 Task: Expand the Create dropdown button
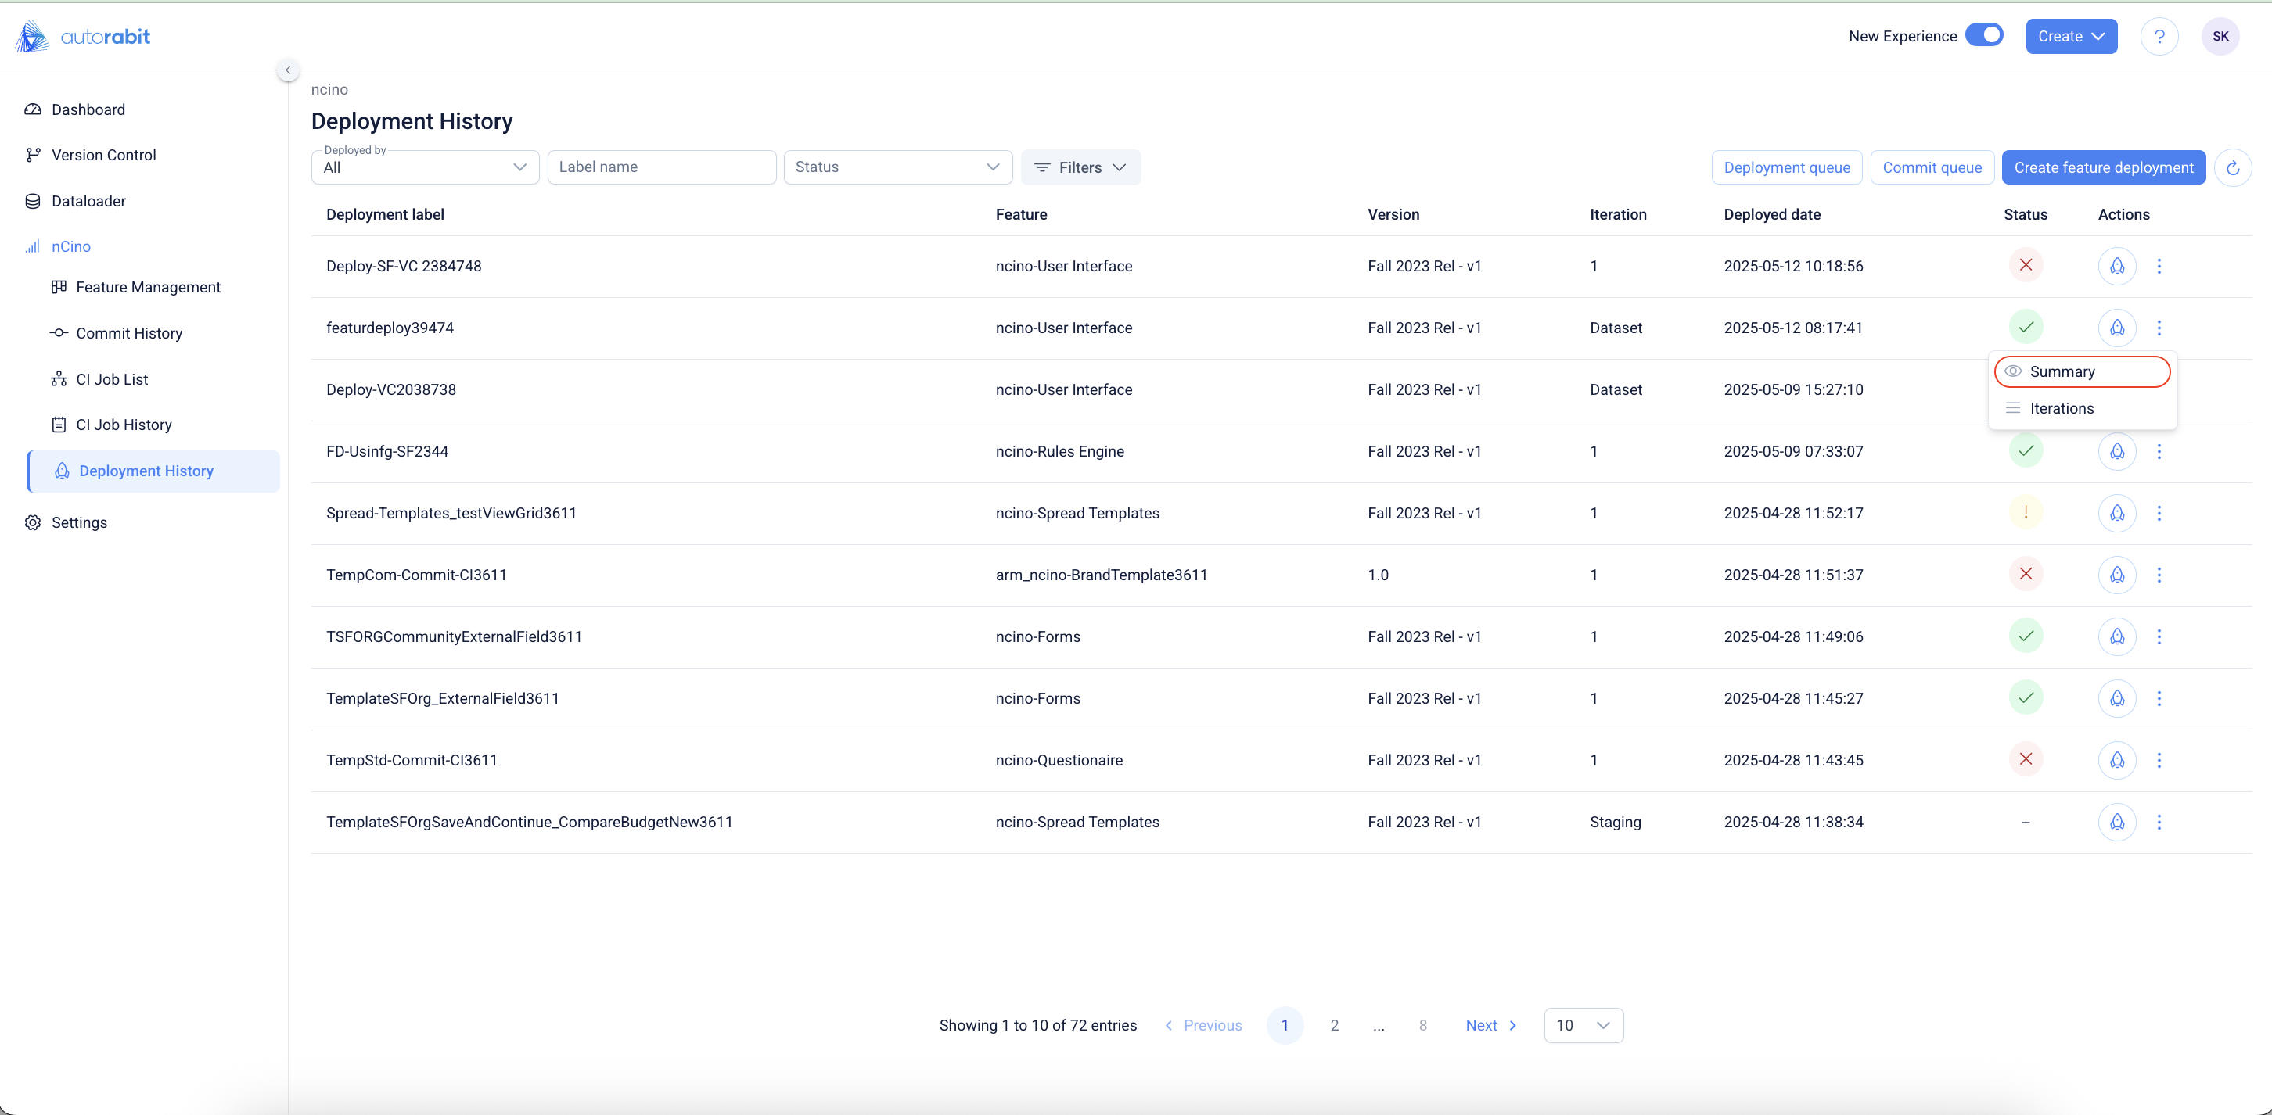[2071, 36]
